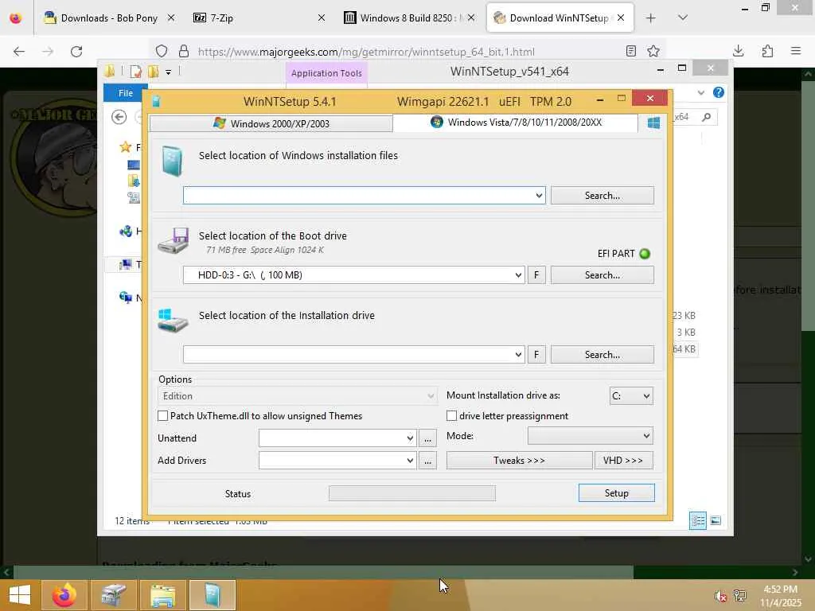Toggle Firefox reader view icon
815x611 pixels.
click(631, 51)
